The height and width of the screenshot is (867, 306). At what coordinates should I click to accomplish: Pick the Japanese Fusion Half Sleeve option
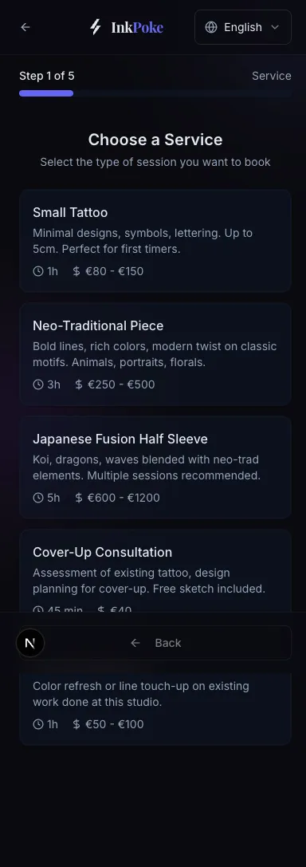155,467
